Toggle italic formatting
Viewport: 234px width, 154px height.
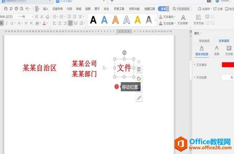[7, 23]
